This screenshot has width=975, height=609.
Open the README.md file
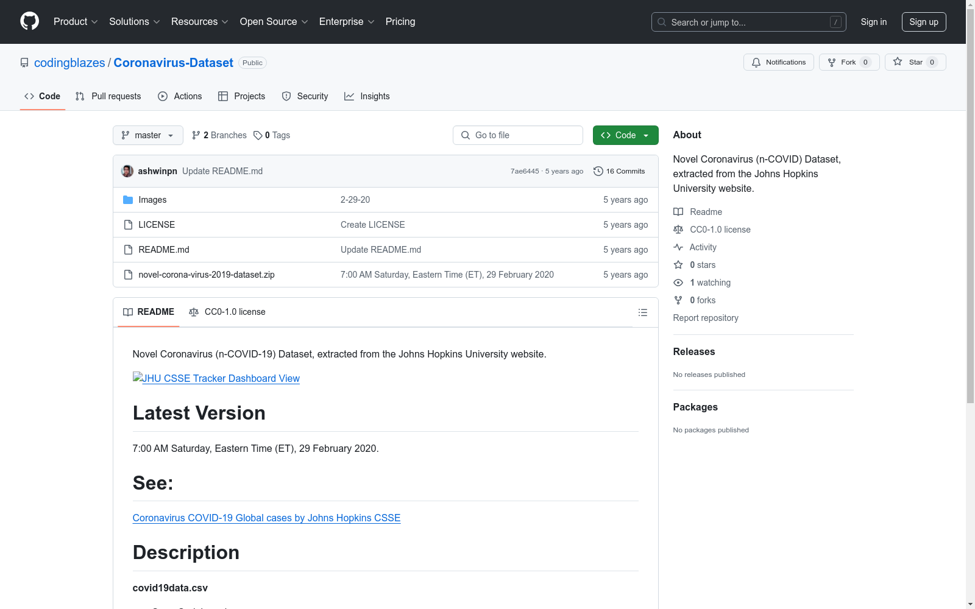click(164, 250)
